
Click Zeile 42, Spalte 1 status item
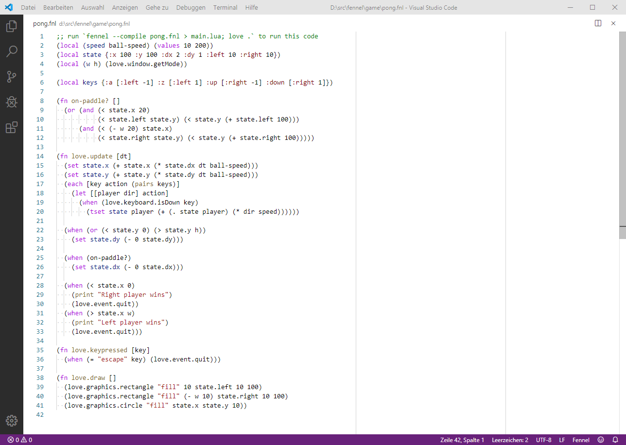(462, 440)
